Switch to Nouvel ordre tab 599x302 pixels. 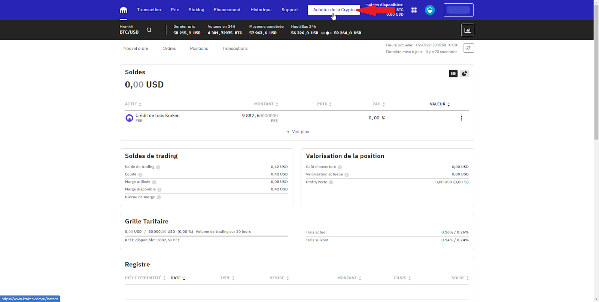[136, 48]
